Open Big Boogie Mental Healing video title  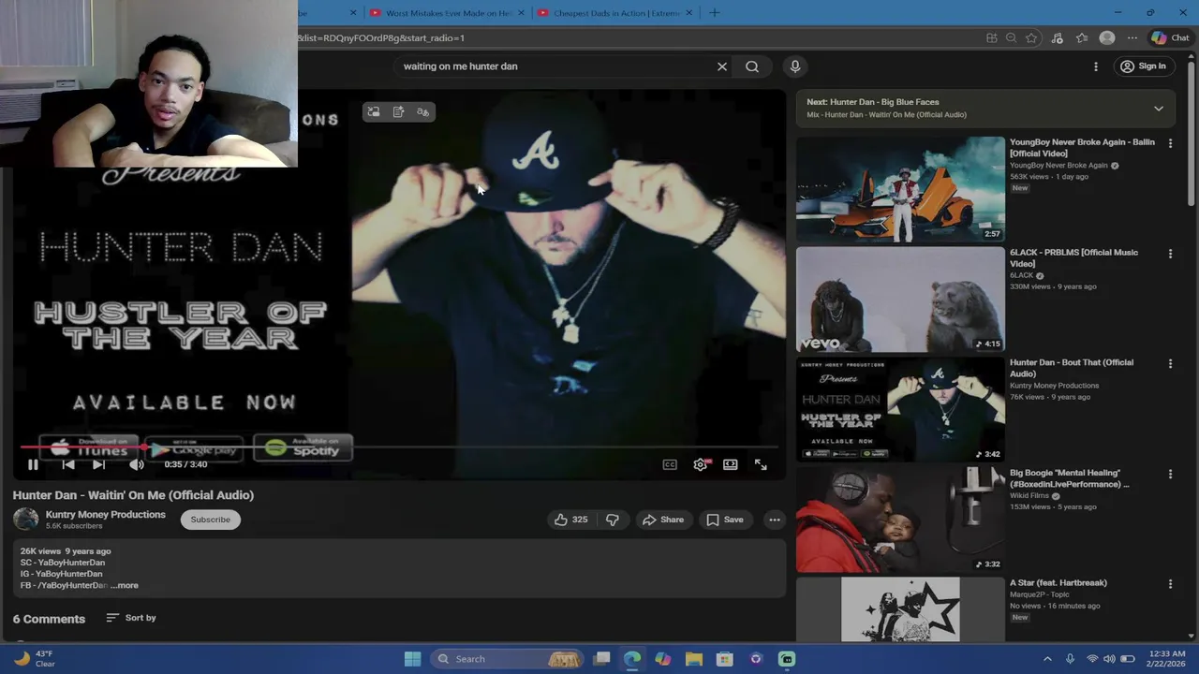click(x=1069, y=478)
